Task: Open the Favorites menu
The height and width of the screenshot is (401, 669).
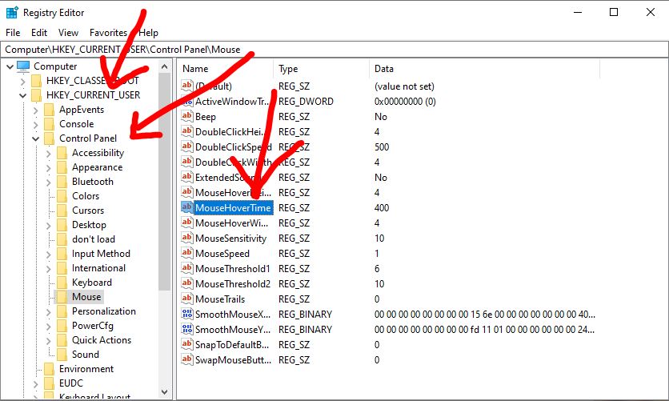Action: coord(108,33)
